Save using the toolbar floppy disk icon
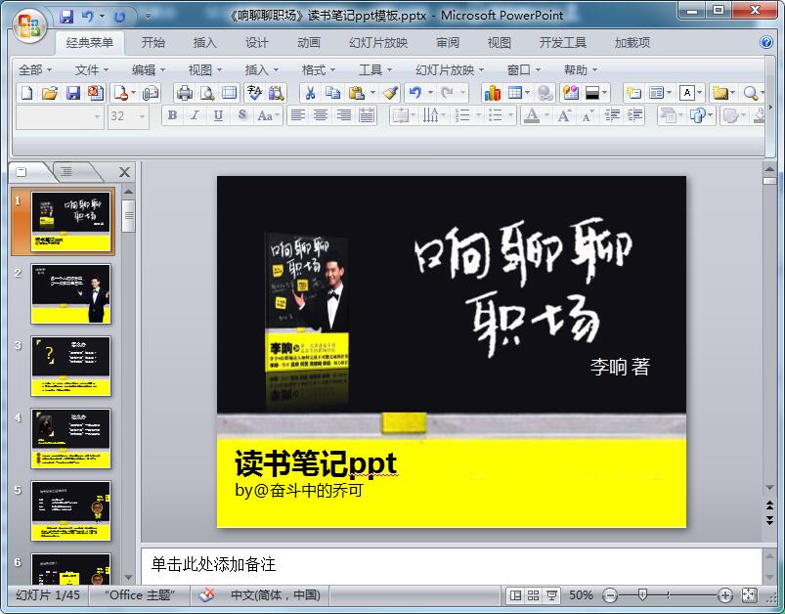Screen dimensions: 785x614 (73, 93)
